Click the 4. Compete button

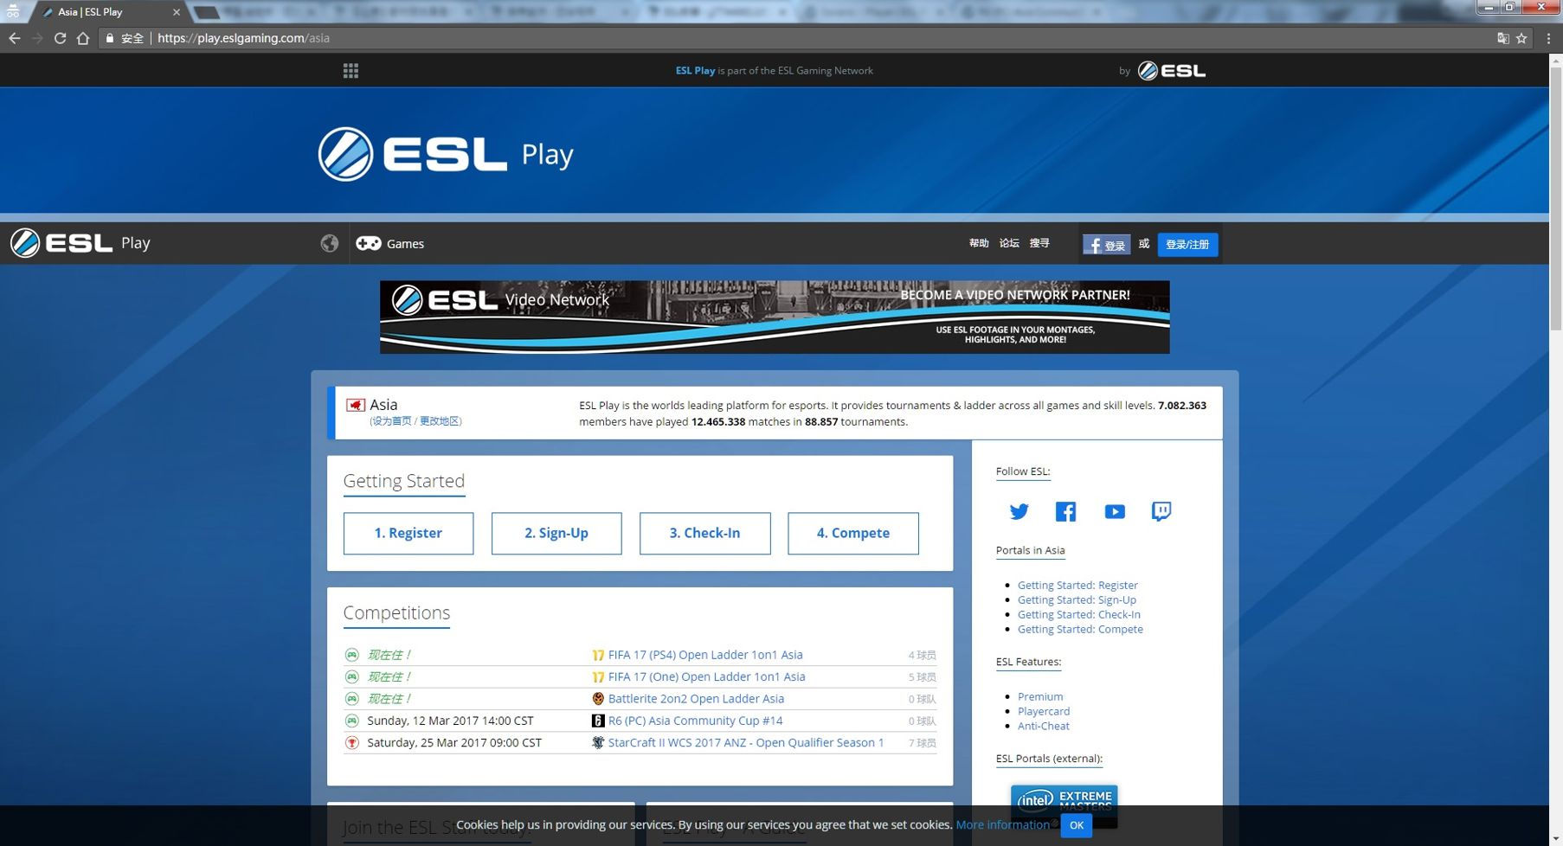click(853, 533)
